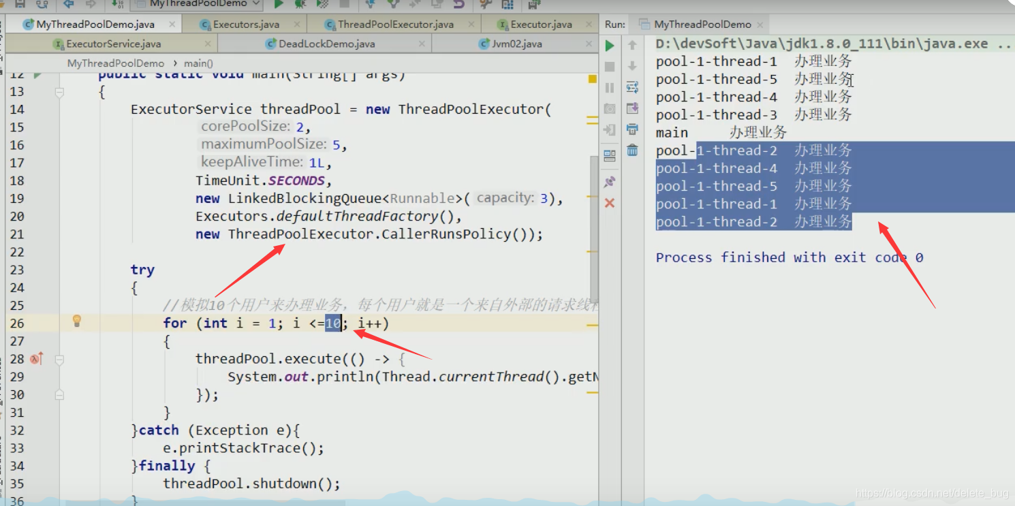Click 'e.printStackTrace();' on line 33
The width and height of the screenshot is (1015, 506).
click(243, 448)
